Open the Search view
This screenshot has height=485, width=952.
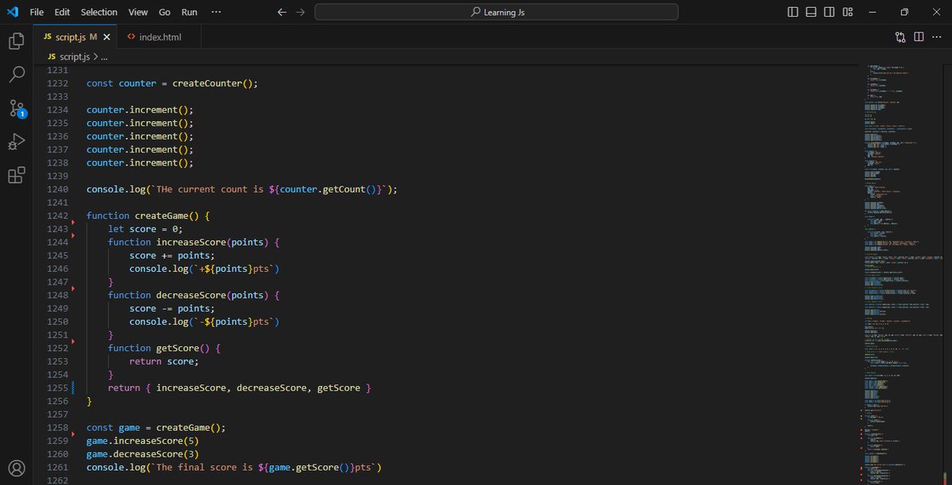17,74
